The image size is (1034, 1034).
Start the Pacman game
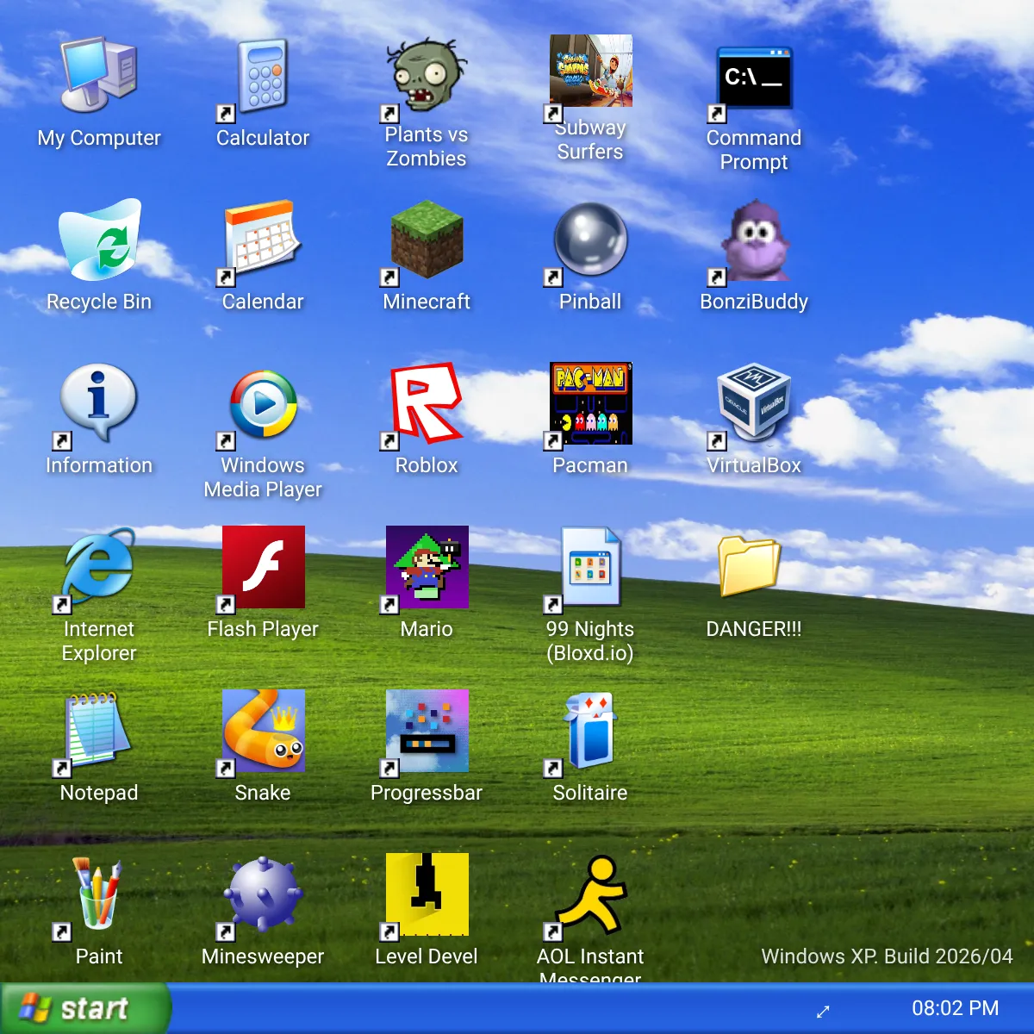[x=589, y=405]
